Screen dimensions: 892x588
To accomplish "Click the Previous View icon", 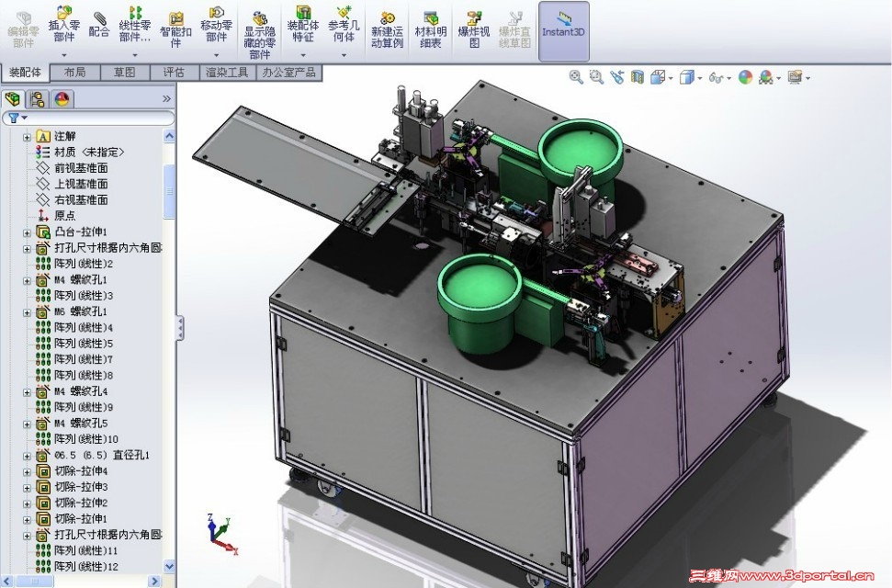I will 617,77.
